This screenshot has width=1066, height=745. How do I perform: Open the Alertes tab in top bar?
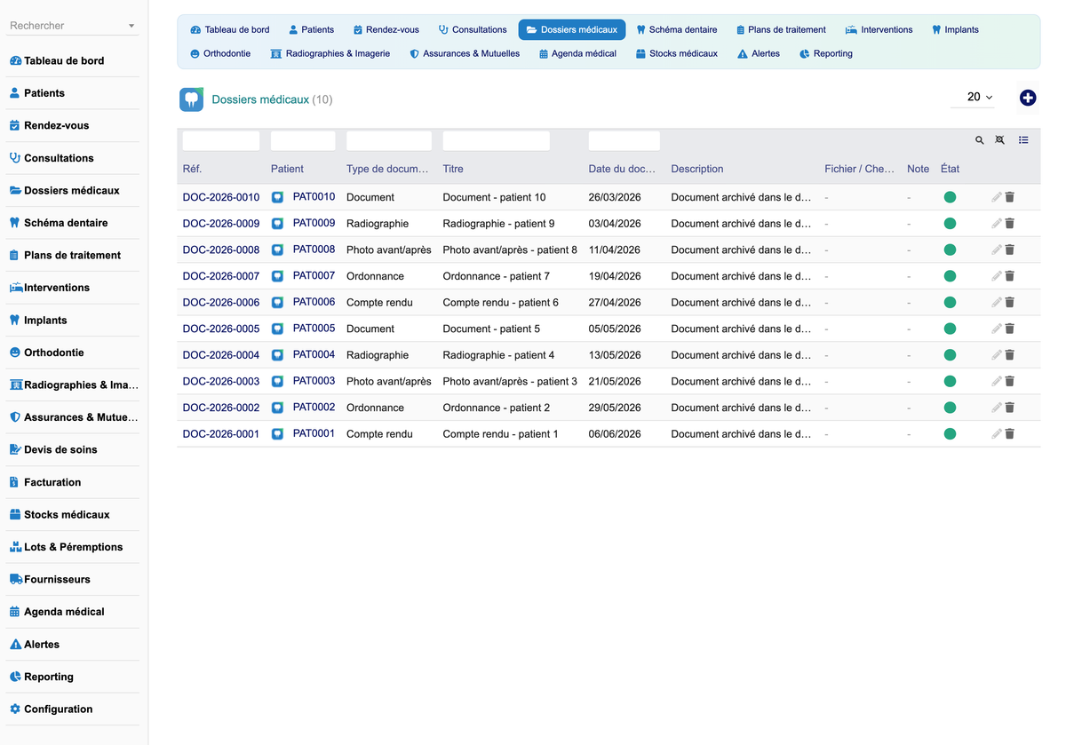759,53
